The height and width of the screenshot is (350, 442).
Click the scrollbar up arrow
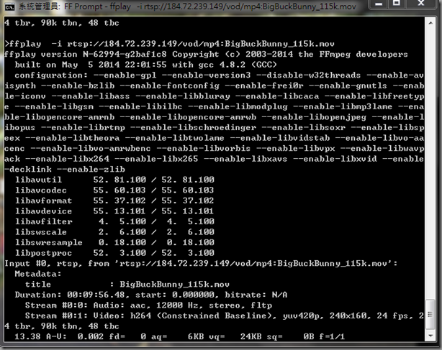[430, 23]
